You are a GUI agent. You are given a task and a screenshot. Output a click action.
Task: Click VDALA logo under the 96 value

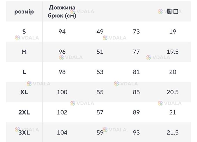(61, 57)
